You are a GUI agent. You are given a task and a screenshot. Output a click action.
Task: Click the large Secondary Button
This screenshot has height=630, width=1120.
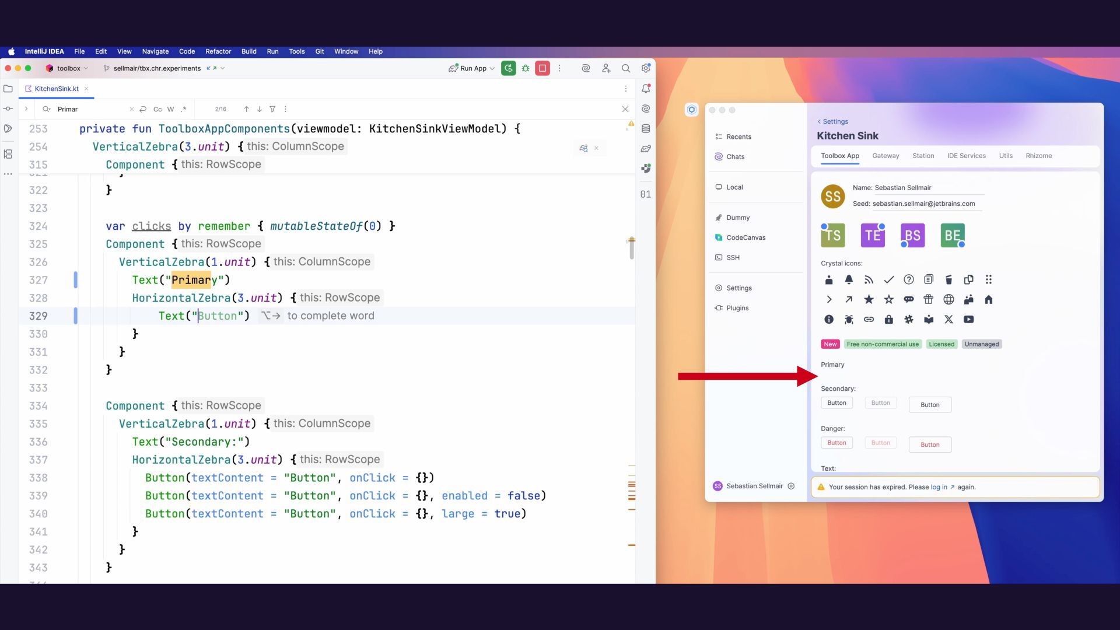(930, 405)
